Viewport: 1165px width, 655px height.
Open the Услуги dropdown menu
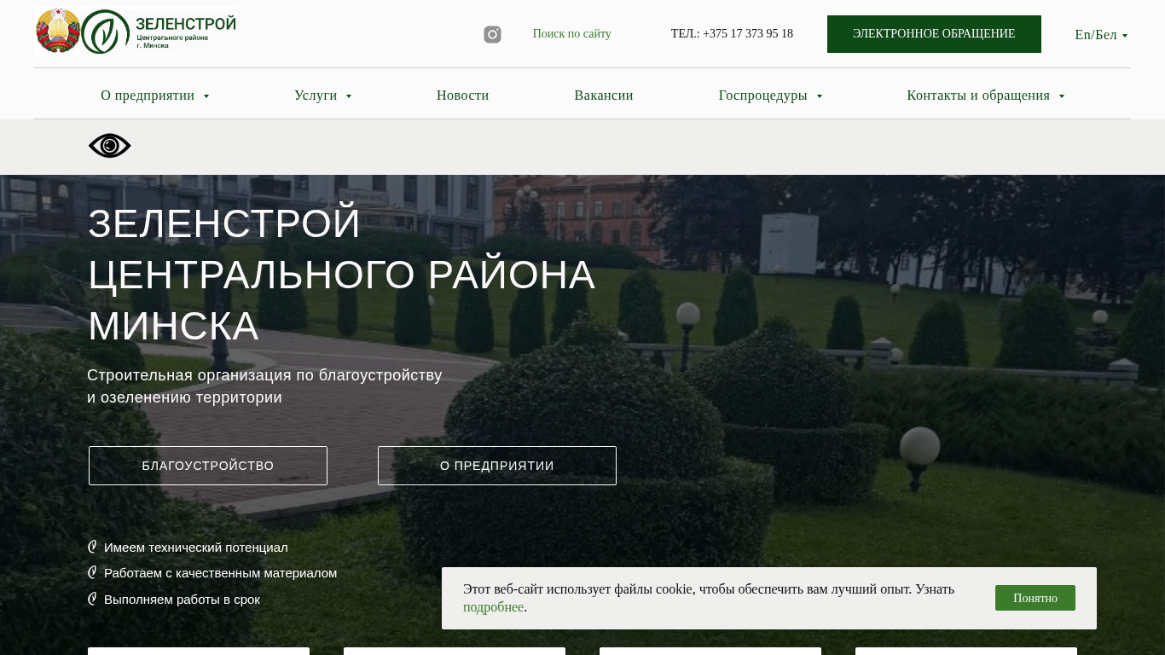coord(323,96)
